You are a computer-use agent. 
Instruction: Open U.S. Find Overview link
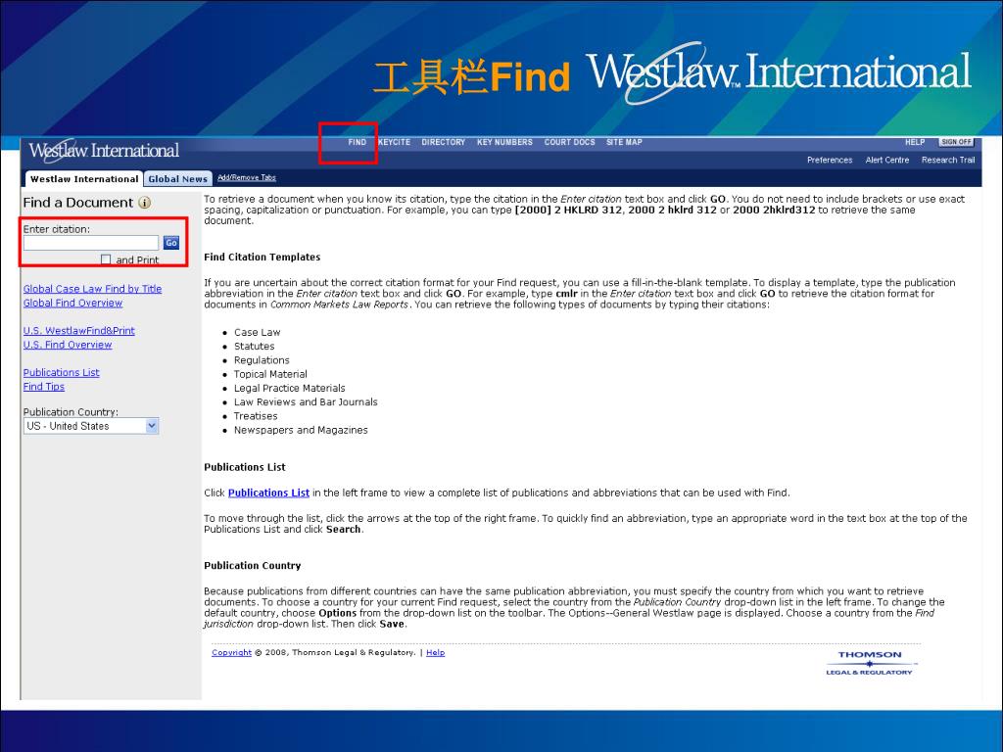68,345
